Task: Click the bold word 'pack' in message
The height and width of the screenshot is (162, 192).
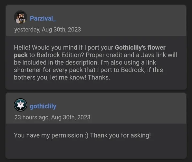Action: [x=21, y=55]
